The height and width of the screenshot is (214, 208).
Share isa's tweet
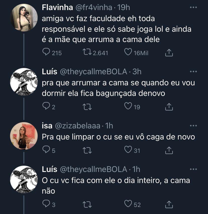click(169, 150)
